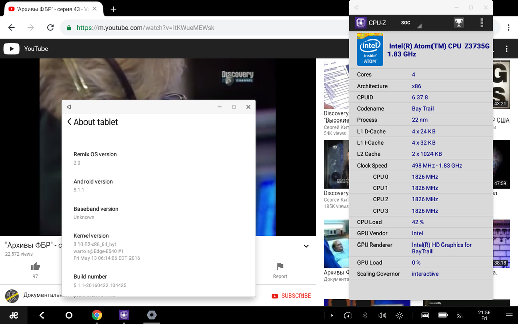
Task: Go back in Chrome browser
Action: point(12,28)
